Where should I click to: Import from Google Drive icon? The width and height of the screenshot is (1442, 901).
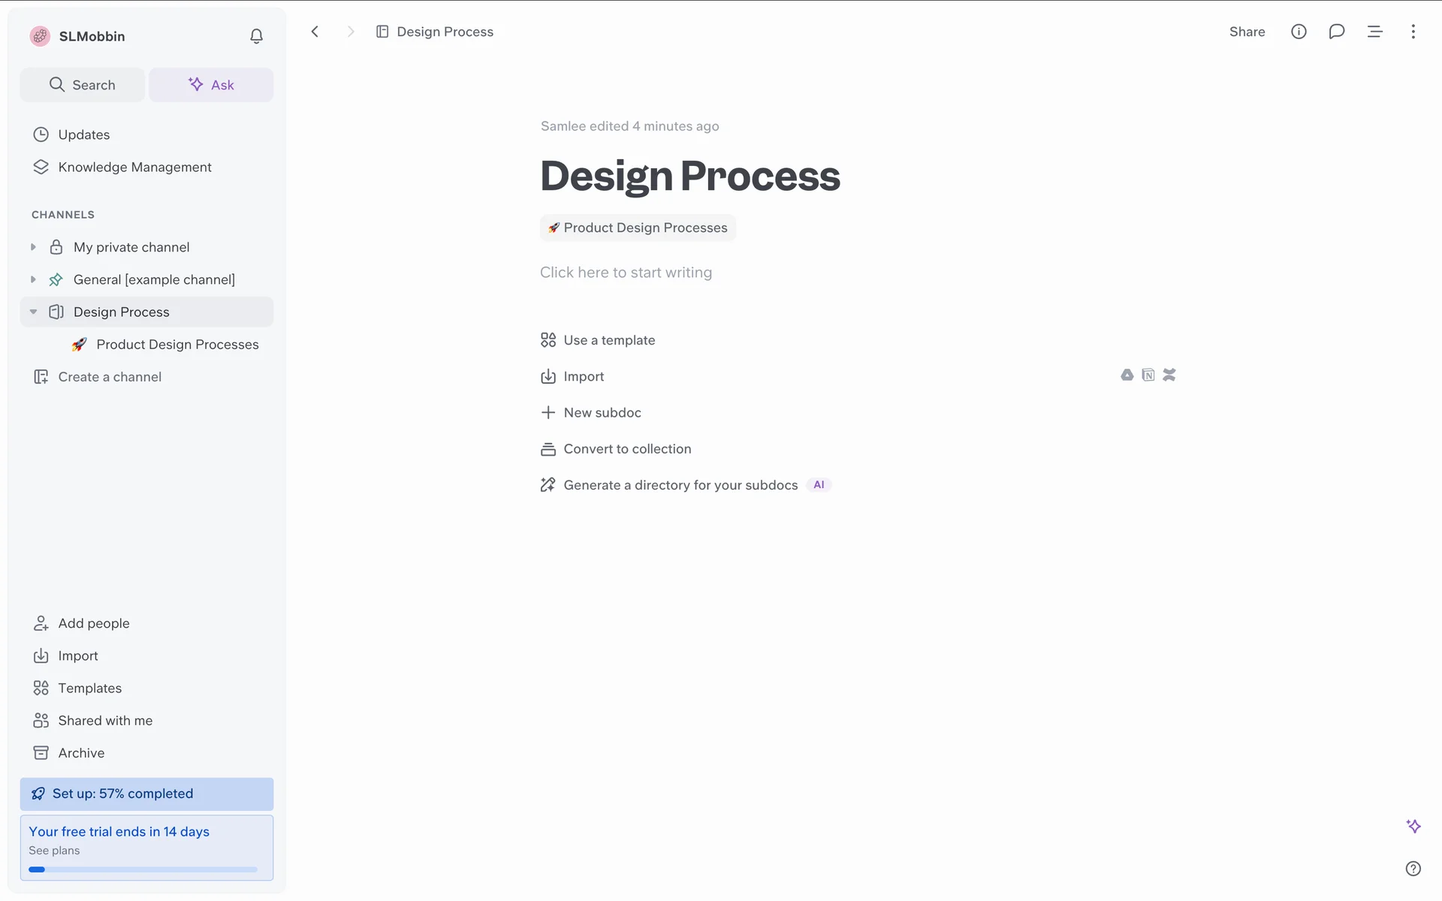coord(1127,375)
